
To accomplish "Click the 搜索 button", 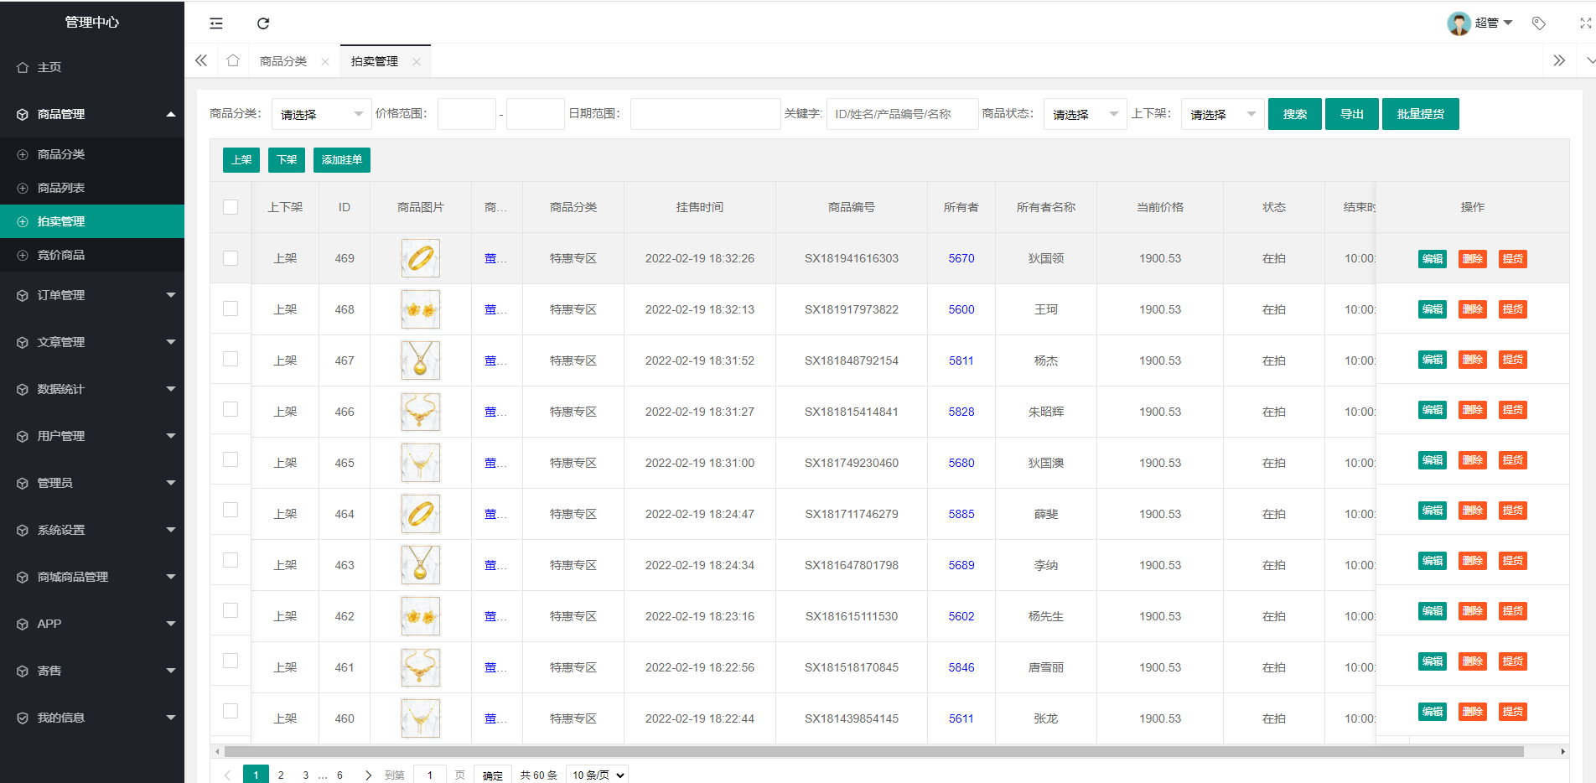I will coord(1294,114).
